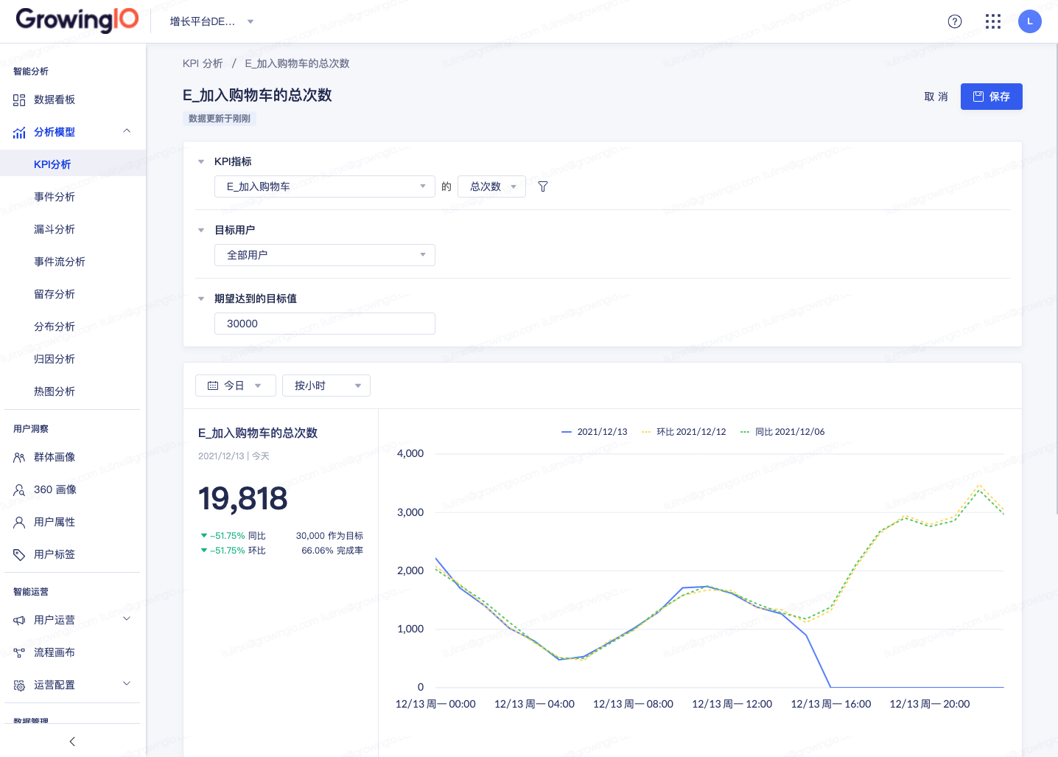
Task: Open the E_加入购物车 event dropdown
Action: click(x=325, y=186)
